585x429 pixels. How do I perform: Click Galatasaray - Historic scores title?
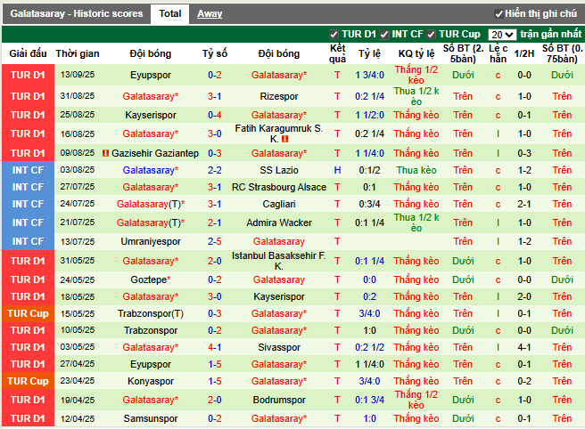pyautogui.click(x=77, y=13)
